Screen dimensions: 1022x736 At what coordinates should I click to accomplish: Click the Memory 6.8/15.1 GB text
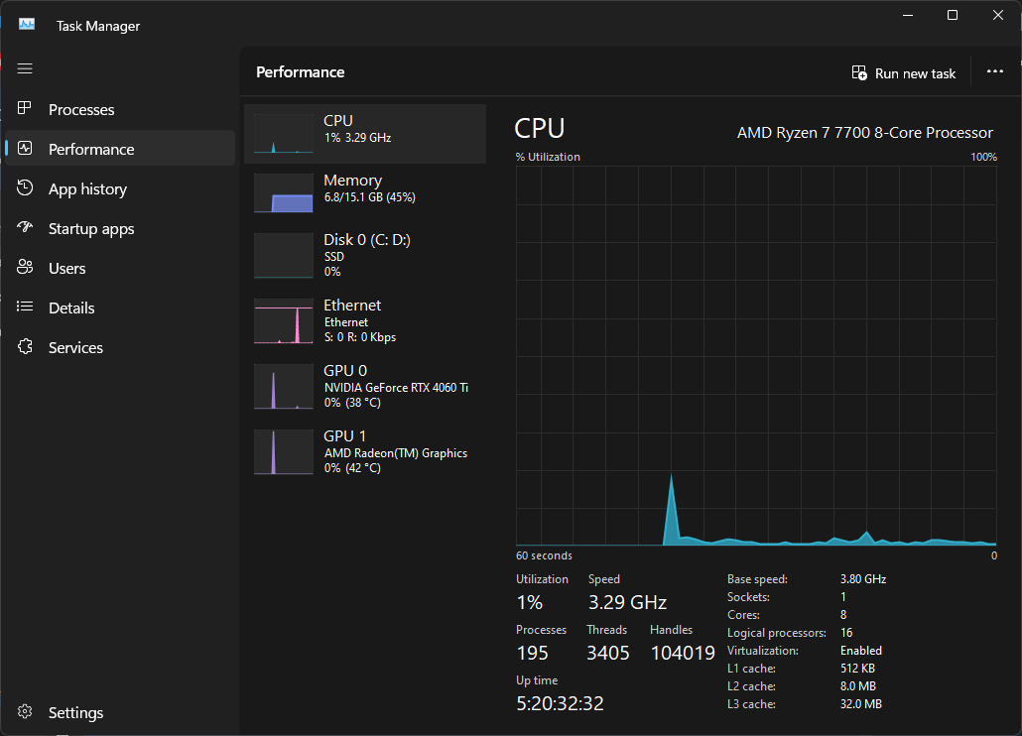tap(369, 197)
